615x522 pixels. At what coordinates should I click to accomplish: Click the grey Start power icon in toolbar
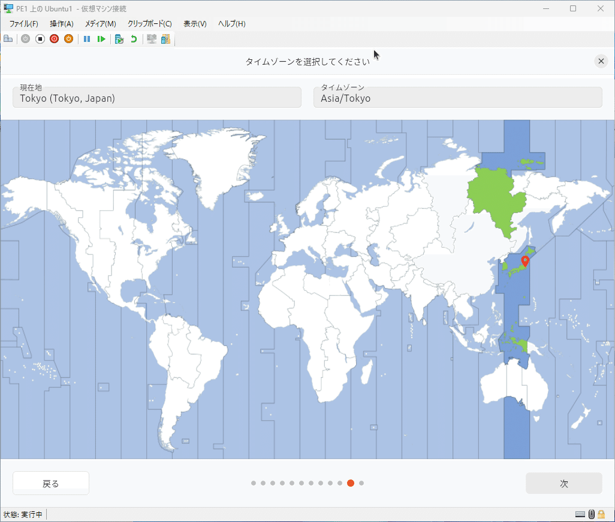[x=26, y=39]
